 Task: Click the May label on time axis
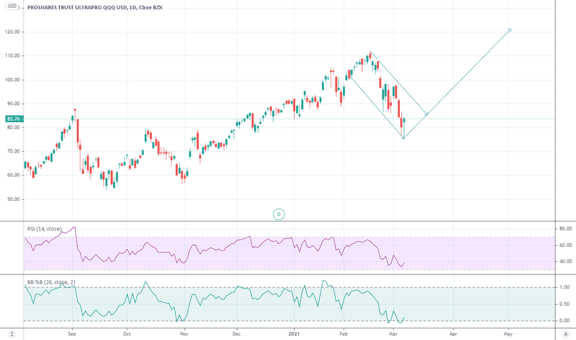tap(508, 334)
